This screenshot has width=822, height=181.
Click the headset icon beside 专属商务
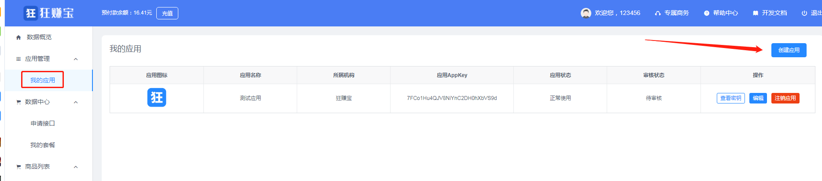[658, 13]
